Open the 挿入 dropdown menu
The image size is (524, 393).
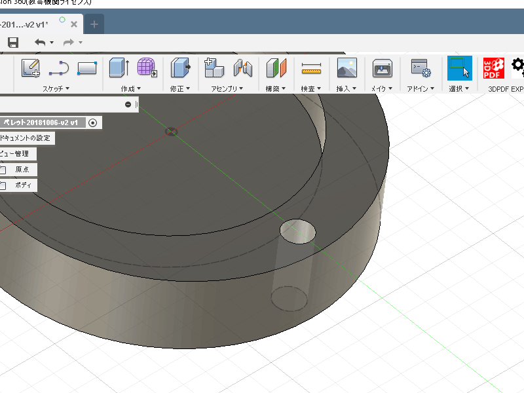coord(346,88)
